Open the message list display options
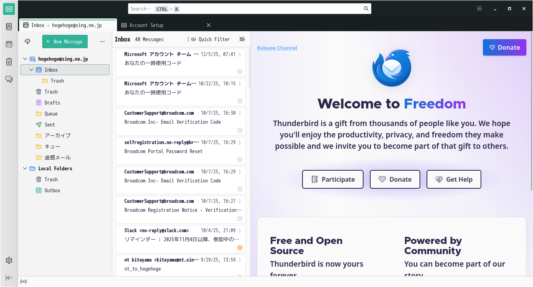Image resolution: width=533 pixels, height=287 pixels. 242,39
